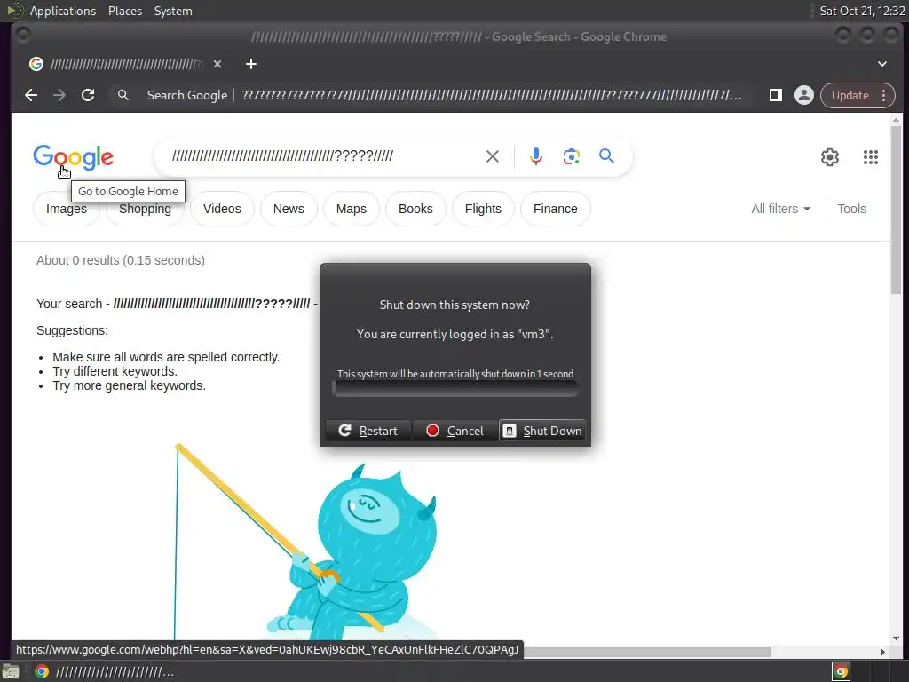Click the Chrome icon in the tray
909x682 pixels.
click(x=841, y=672)
